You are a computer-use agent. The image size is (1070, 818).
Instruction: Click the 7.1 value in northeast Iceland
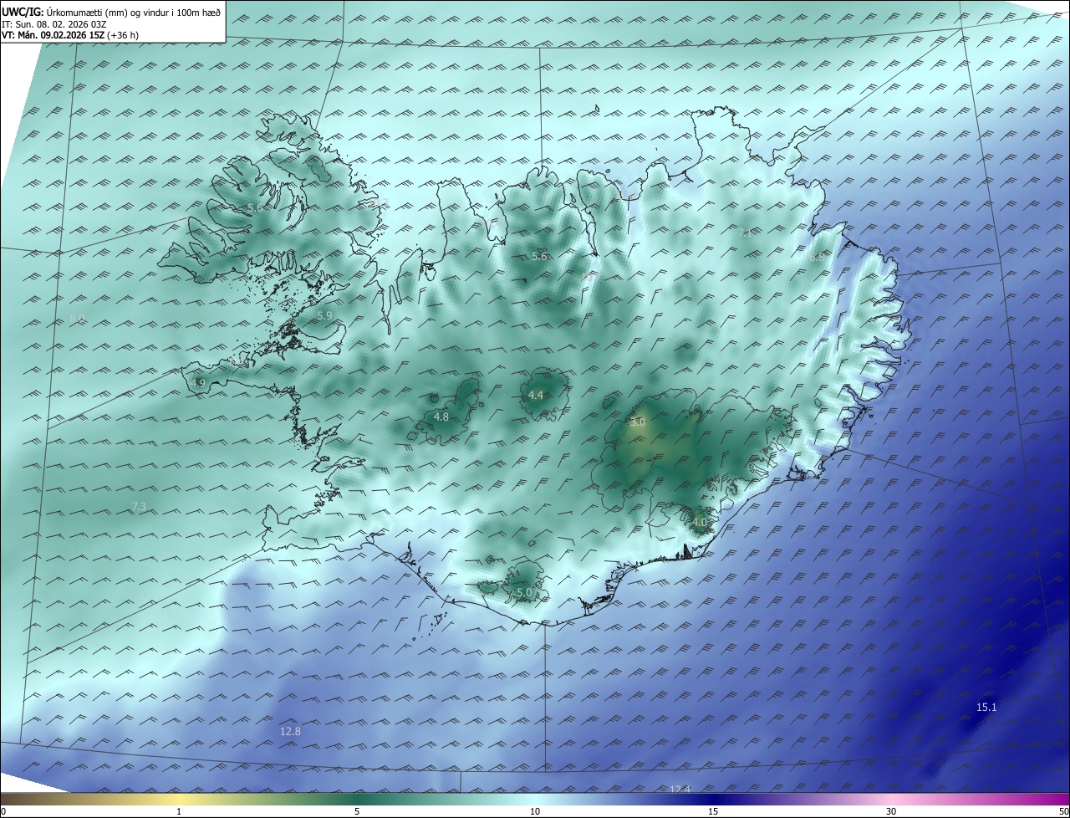point(746,233)
